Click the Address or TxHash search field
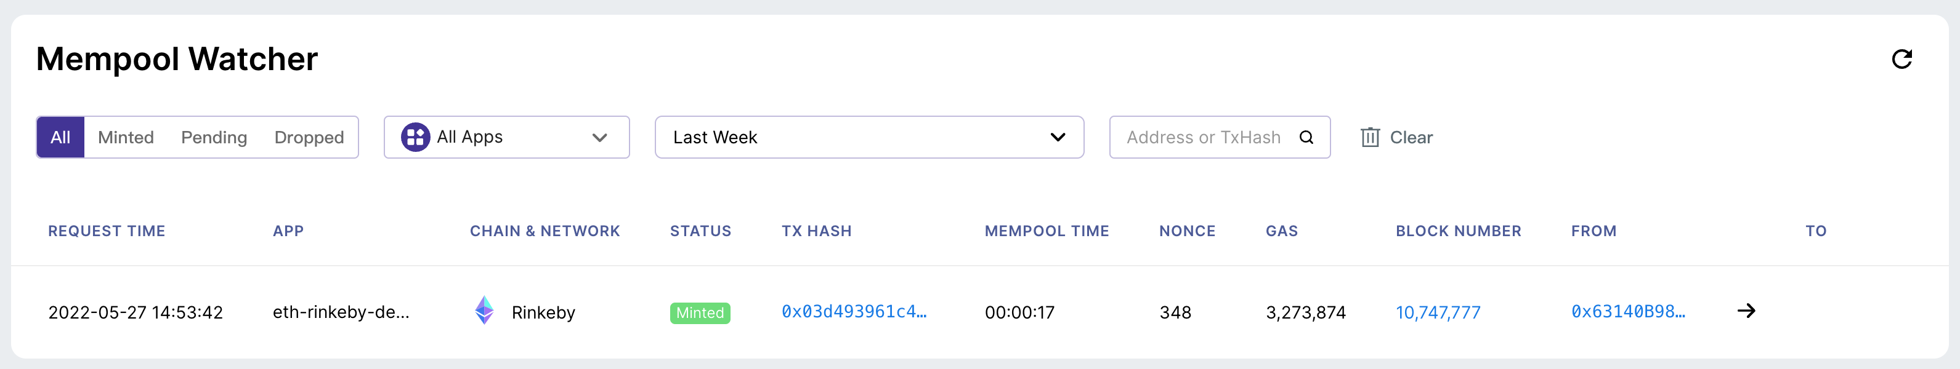The width and height of the screenshot is (1960, 369). pos(1203,137)
